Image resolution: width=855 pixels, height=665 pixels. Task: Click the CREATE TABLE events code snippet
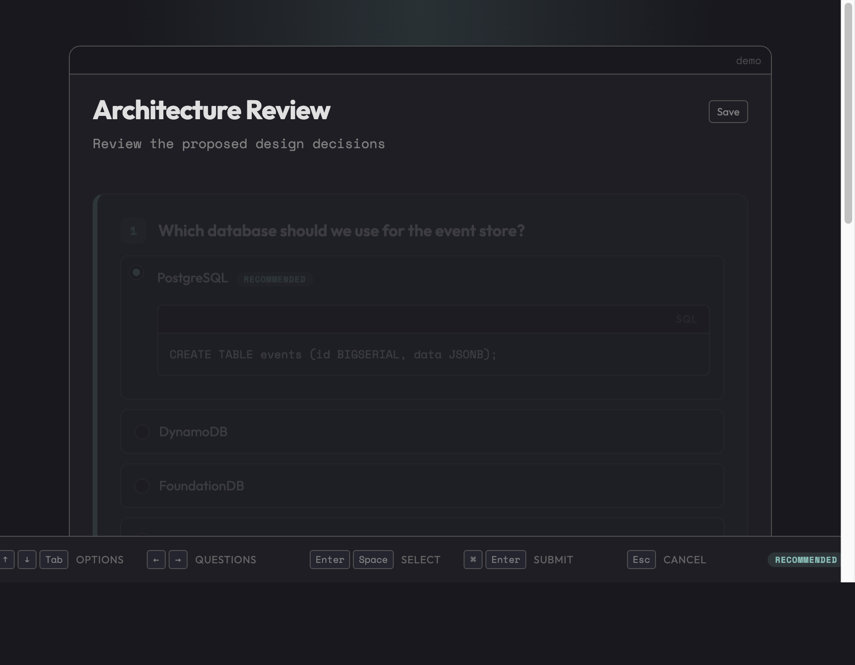[333, 354]
